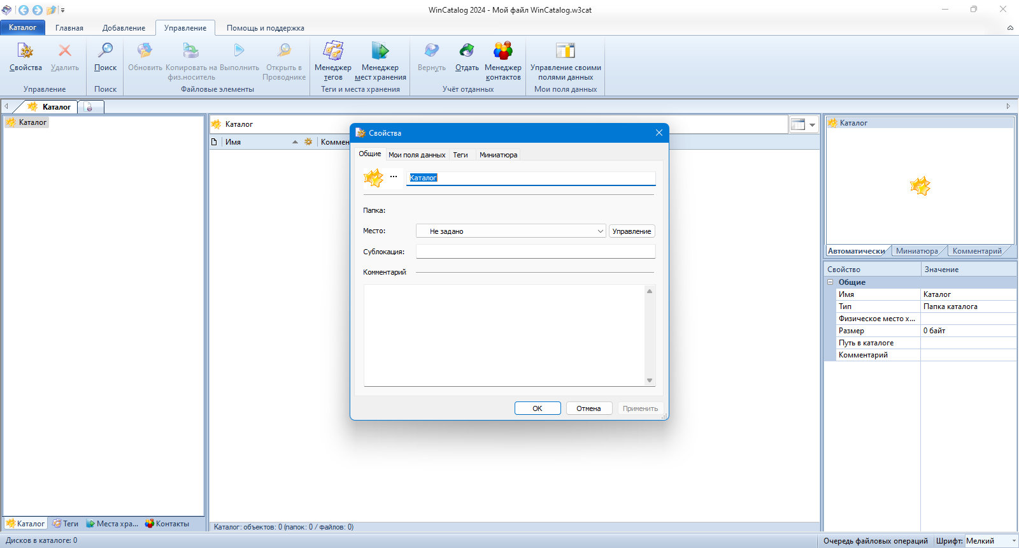
Task: Open the Шрифт dropdown showing Мелкий
Action: [x=991, y=541]
